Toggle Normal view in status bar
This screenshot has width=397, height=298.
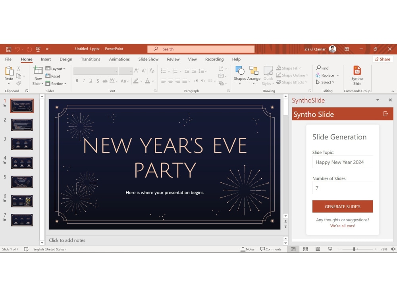[x=293, y=249]
